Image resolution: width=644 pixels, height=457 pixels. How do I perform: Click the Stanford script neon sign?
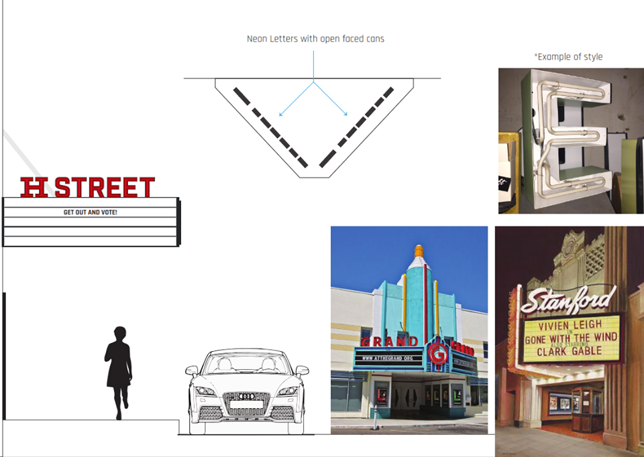(568, 299)
